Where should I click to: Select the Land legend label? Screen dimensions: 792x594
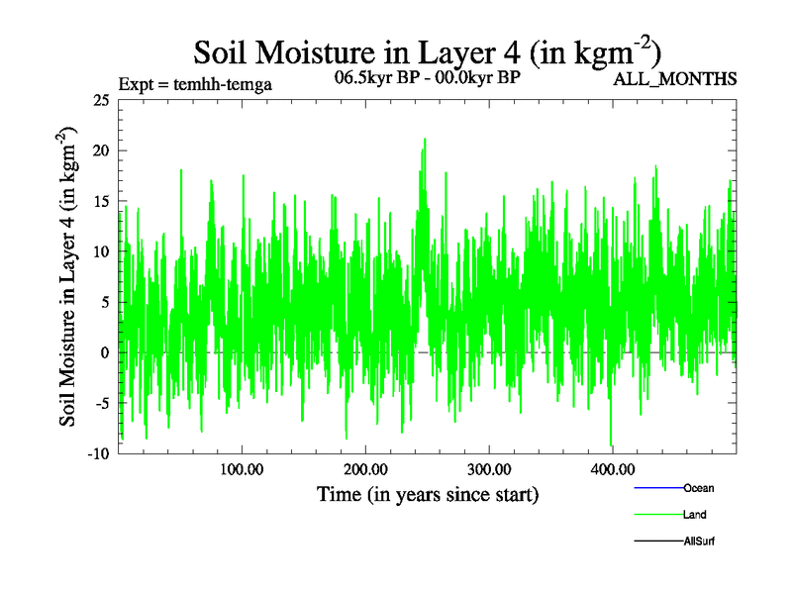694,515
